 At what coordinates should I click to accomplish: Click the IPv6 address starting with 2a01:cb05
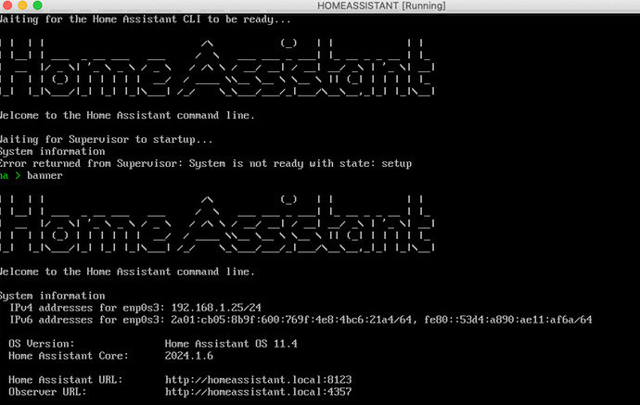(x=291, y=320)
